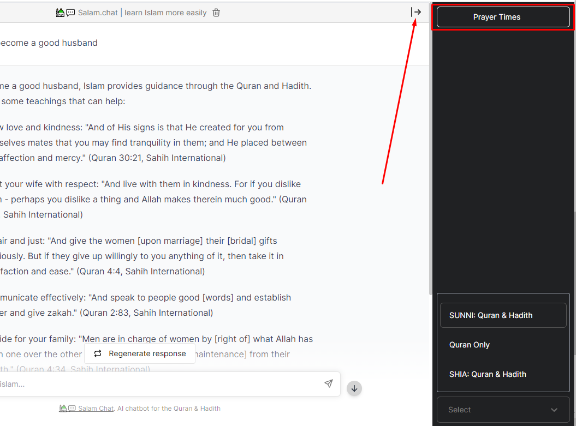Viewport: 576px width, 426px height.
Task: Open the Prayer Times panel
Action: click(x=503, y=17)
